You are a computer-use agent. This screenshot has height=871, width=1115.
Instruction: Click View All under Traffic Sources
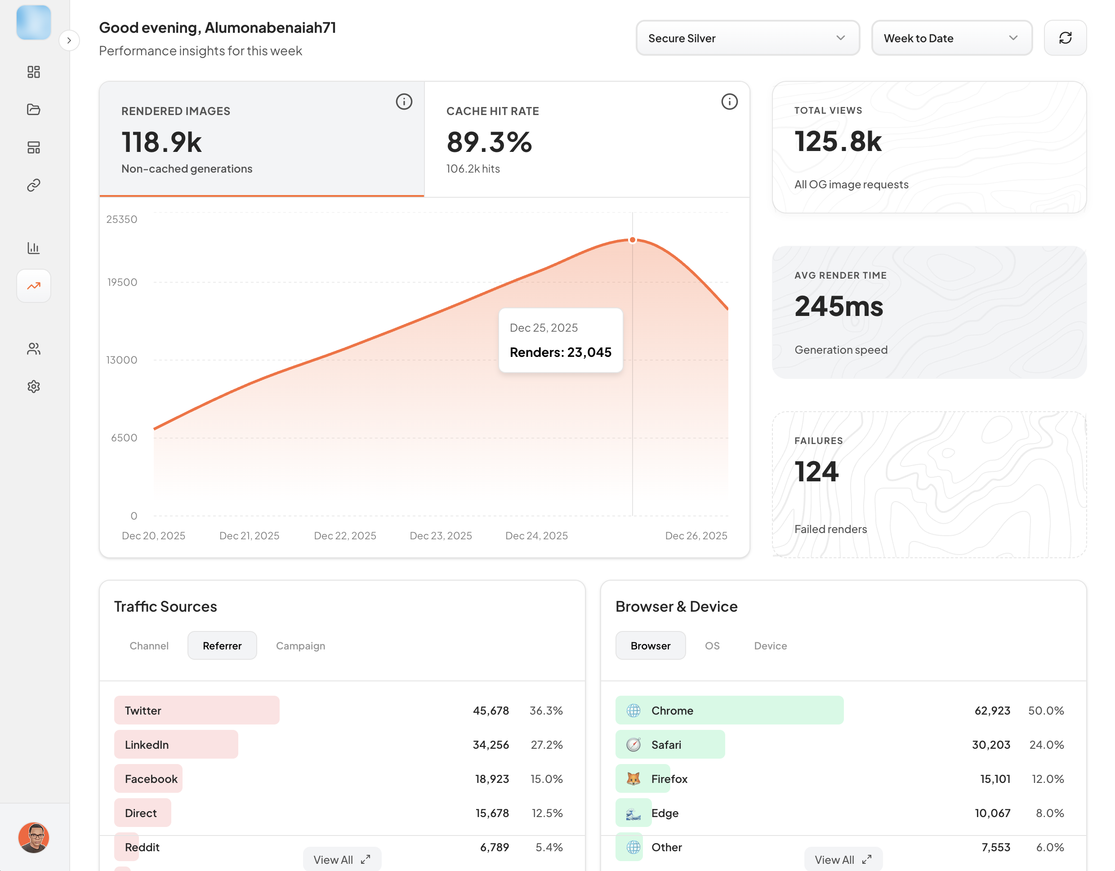point(342,859)
